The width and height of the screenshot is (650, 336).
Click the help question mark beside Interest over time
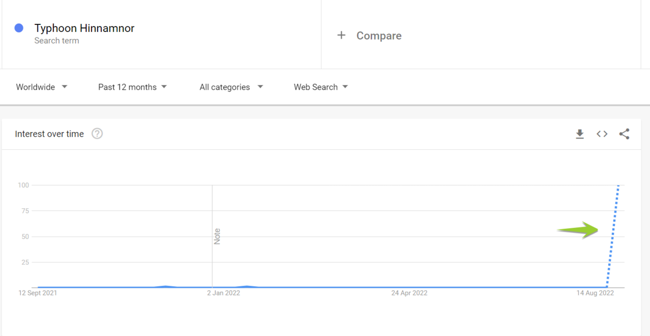(97, 134)
